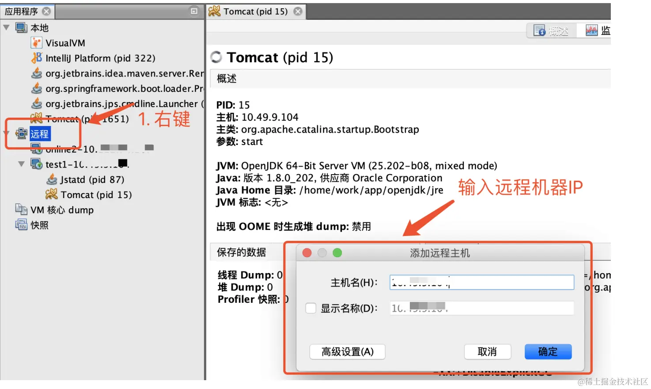Viewport: 651px width, 389px height.
Task: Click the 远程 remote hosts icon
Action: [21, 133]
